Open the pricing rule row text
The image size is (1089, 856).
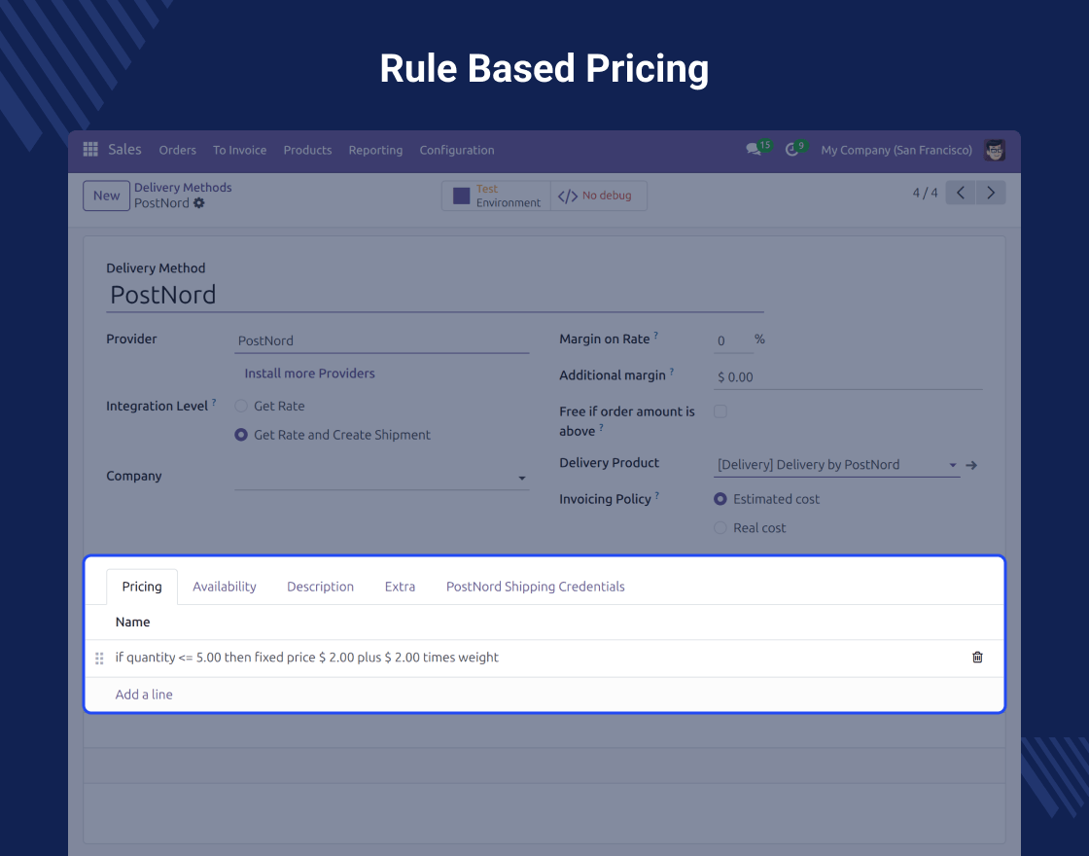tap(307, 658)
